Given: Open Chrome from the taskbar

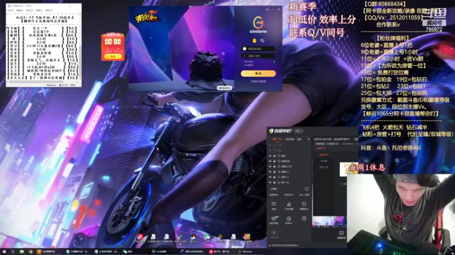Looking at the screenshot, I should [31, 252].
